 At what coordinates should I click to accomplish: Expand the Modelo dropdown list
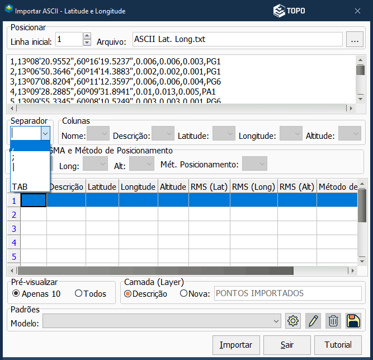[x=276, y=321]
